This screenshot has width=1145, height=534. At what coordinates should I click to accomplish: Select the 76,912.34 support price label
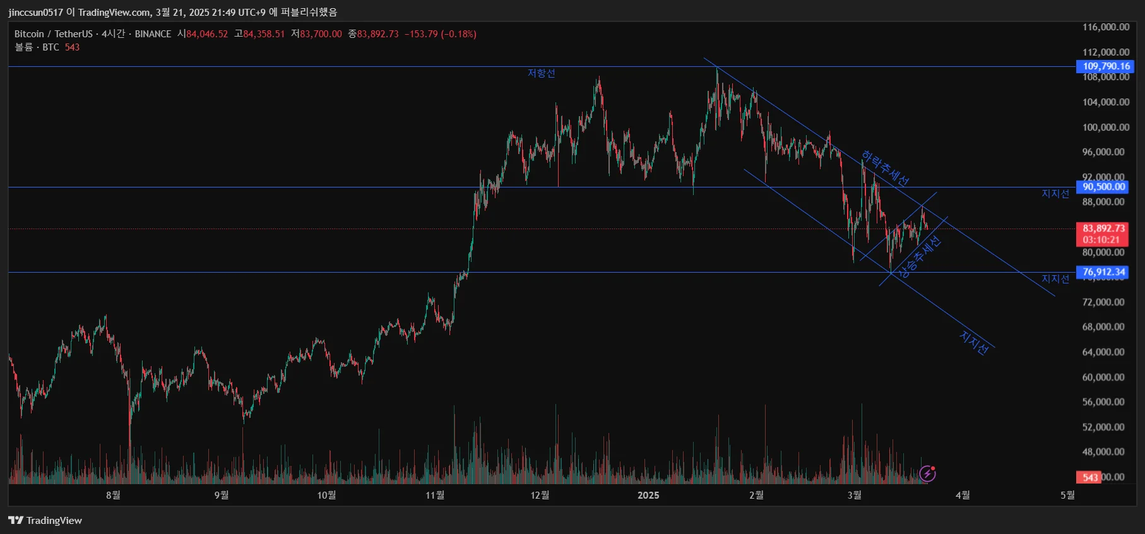1102,272
